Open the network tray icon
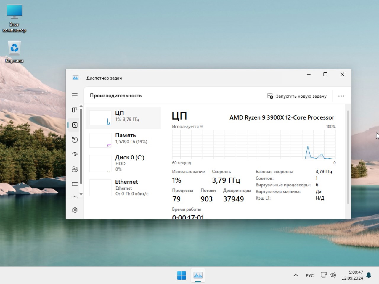The height and width of the screenshot is (284, 379). pyautogui.click(x=324, y=275)
